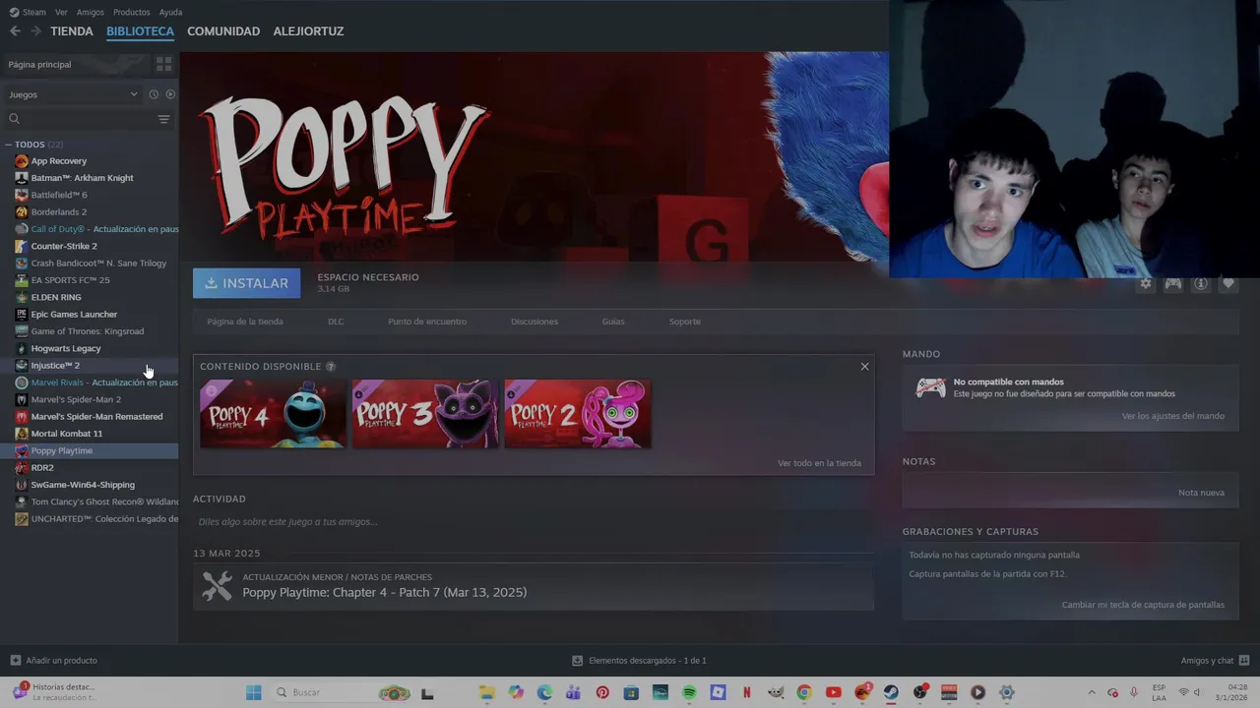The height and width of the screenshot is (708, 1260).
Task: Open help for Contenido Disponible question mark
Action: click(x=331, y=367)
